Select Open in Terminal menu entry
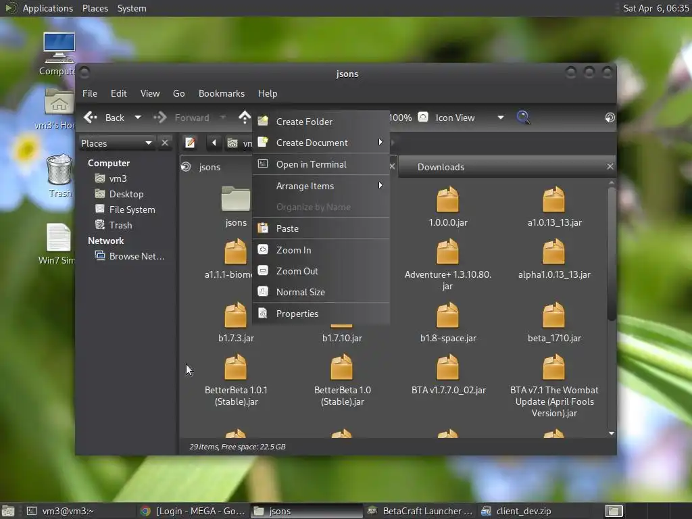 click(311, 164)
